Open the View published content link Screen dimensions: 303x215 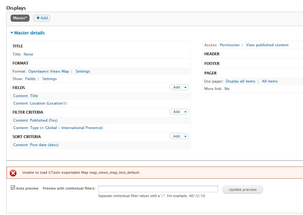point(267,45)
